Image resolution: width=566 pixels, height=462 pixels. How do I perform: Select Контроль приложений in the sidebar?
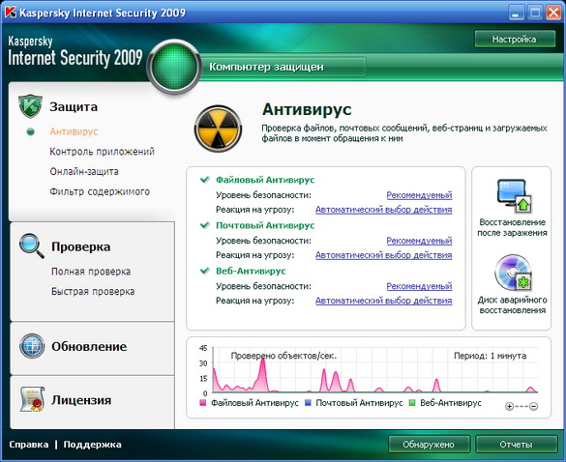[103, 152]
